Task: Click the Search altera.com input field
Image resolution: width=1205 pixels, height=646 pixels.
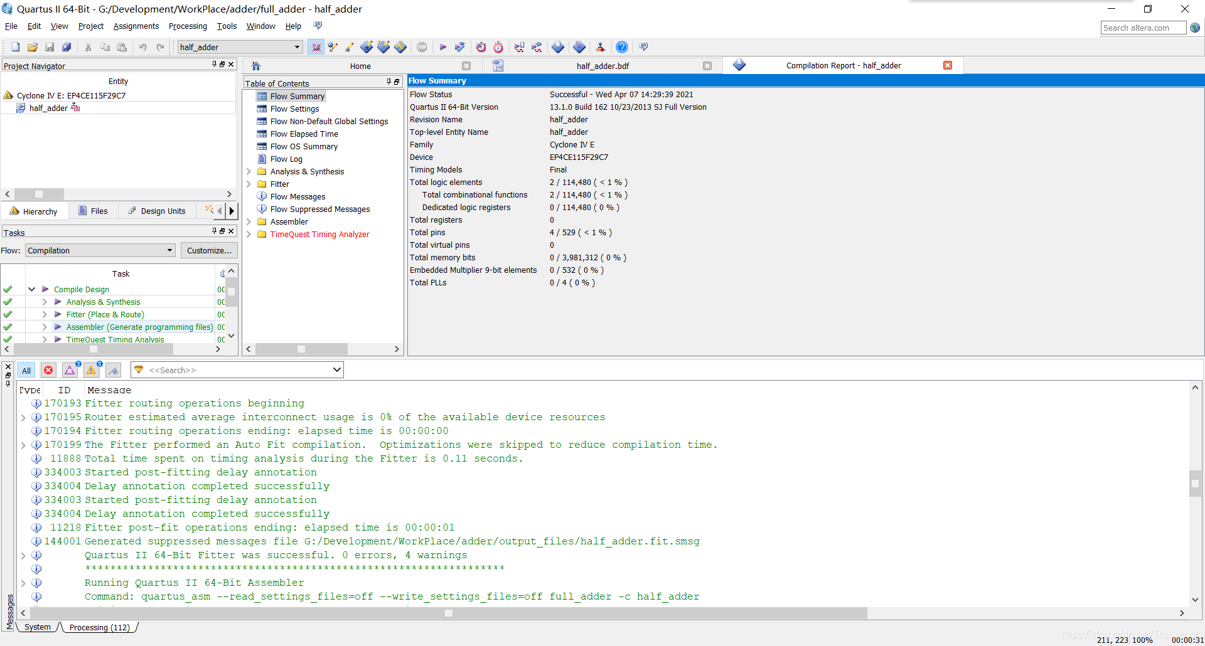Action: click(1143, 28)
